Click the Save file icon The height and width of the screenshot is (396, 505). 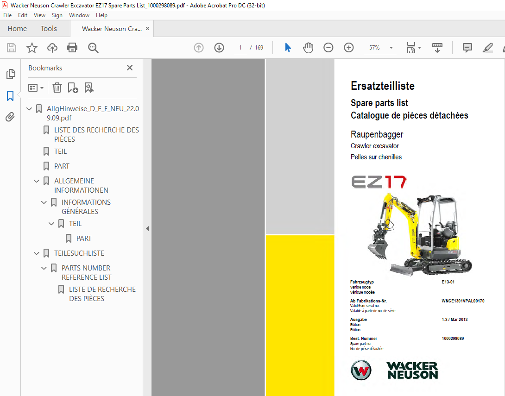coord(12,48)
